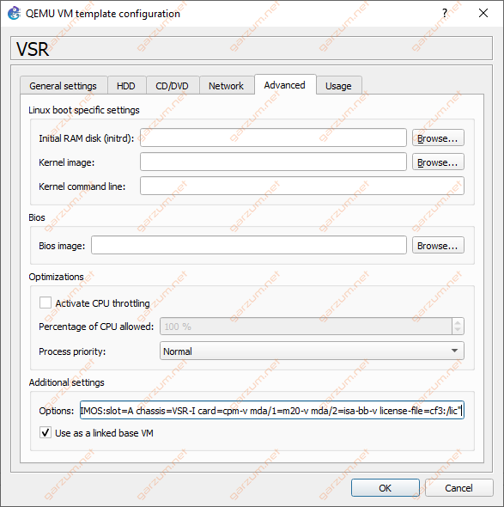Open the Usage tab
504x507 pixels.
338,86
